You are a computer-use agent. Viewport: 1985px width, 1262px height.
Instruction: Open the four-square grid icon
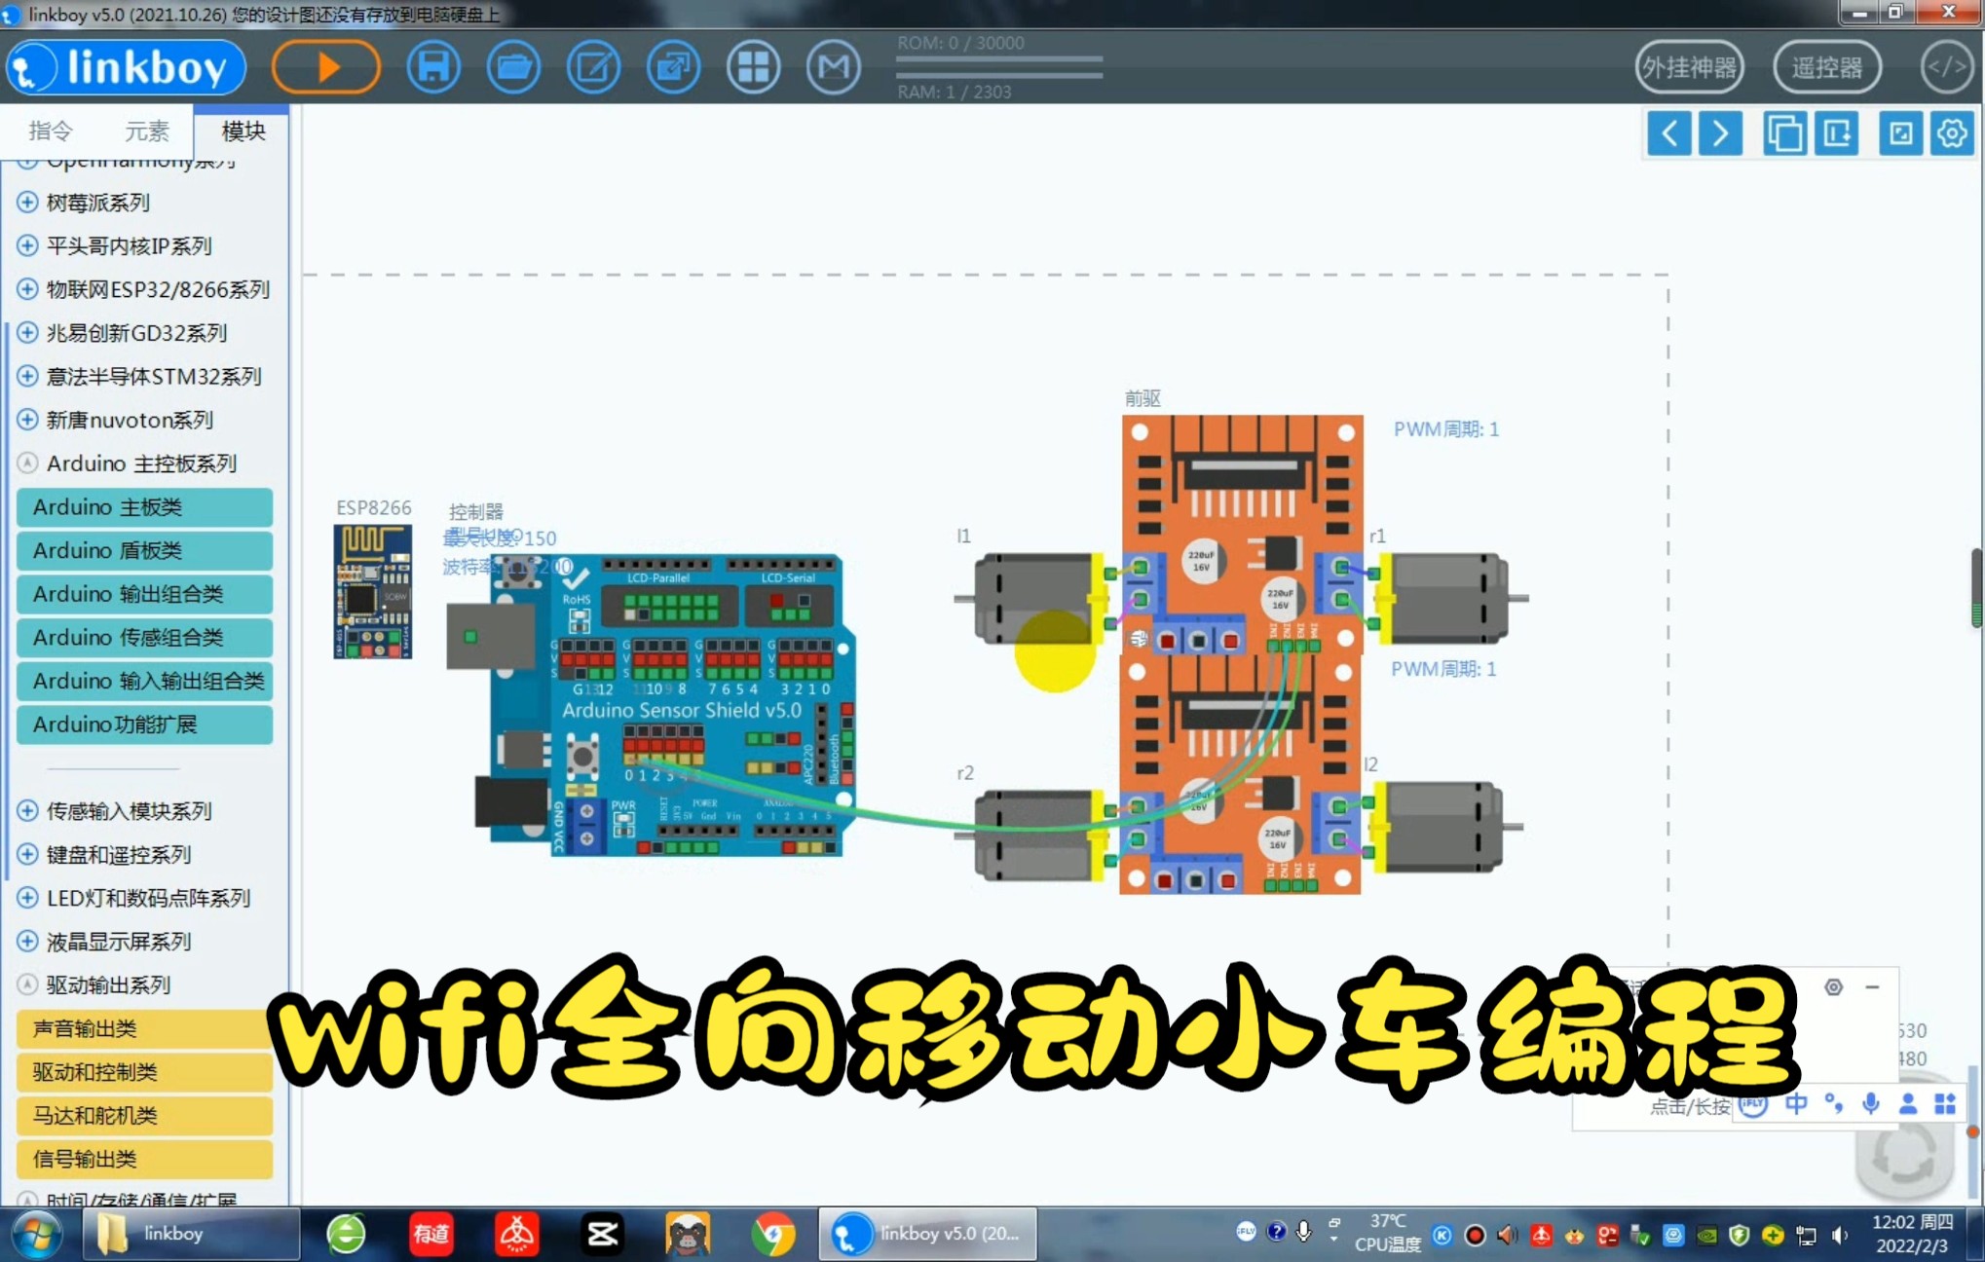coord(753,67)
